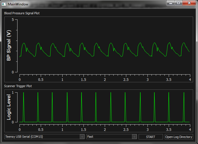
Task: Open the Log Directory
Action: point(179,137)
